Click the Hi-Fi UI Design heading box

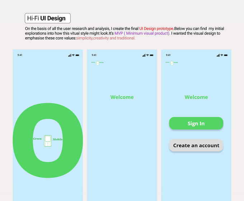48,18
